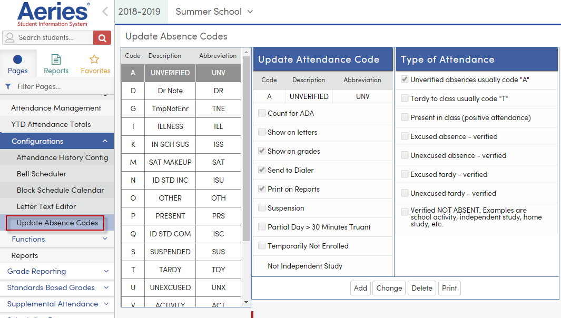Check the Suspension checkbox
Screen dimensions: 561x318
click(x=262, y=208)
